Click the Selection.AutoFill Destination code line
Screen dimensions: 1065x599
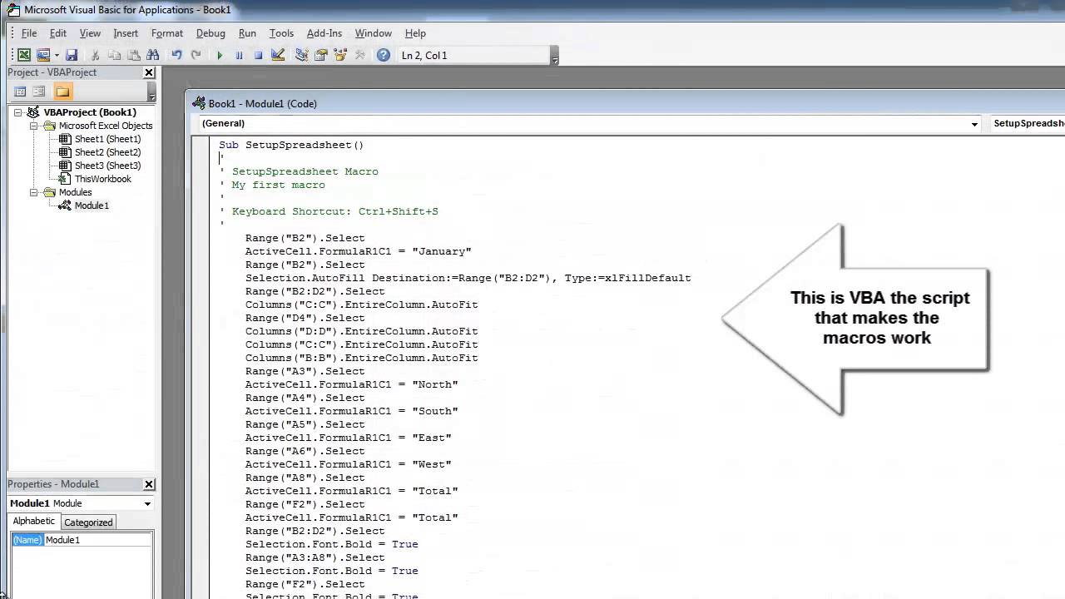468,278
